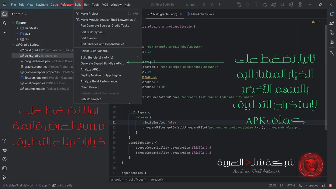This screenshot has height=189, width=336.
Task: Open the Tools menu
Action: [x=96, y=5]
